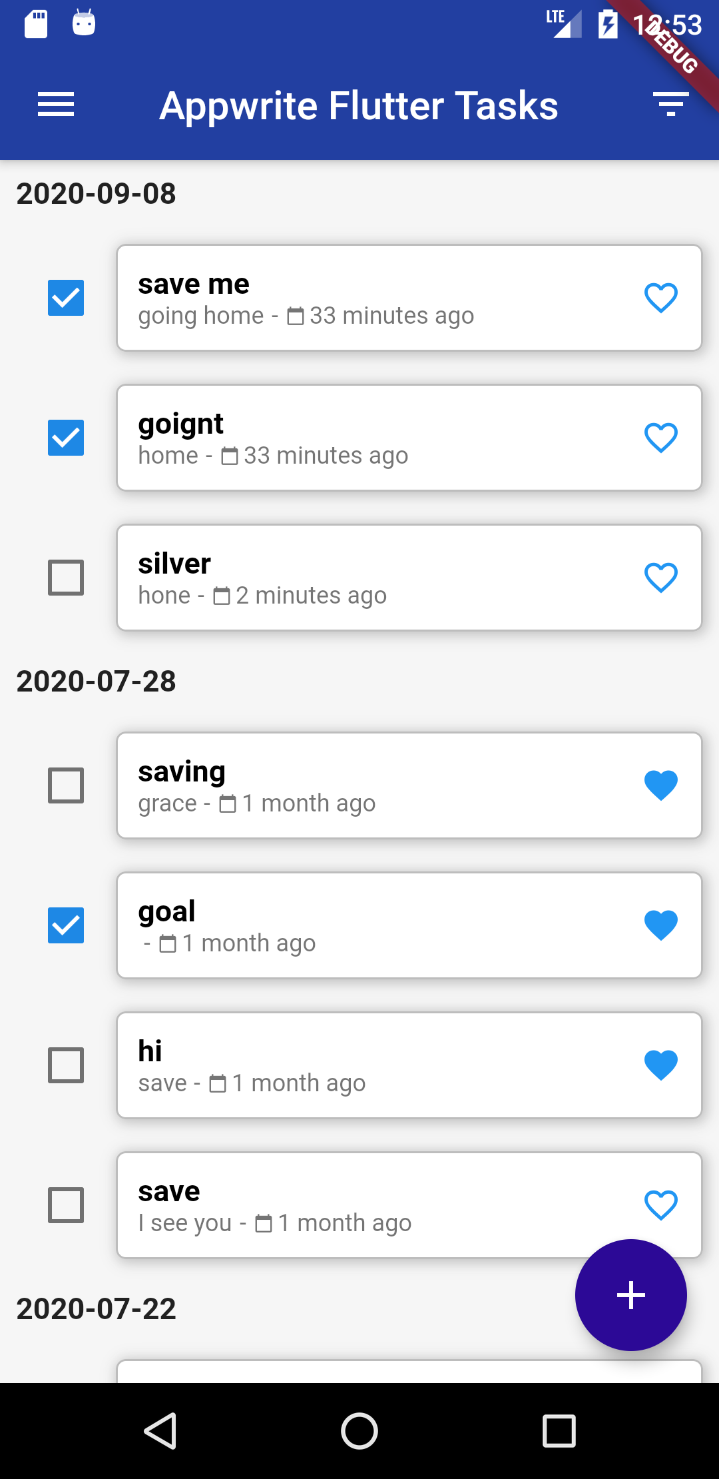Favorite the 'save me' task heart
Viewport: 719px width, 1479px height.
point(661,298)
